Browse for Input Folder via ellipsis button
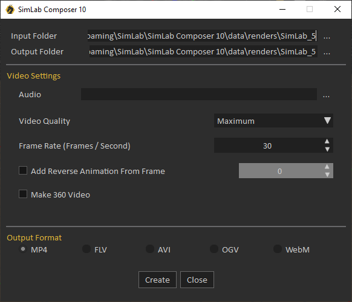The width and height of the screenshot is (352, 302). (x=327, y=37)
